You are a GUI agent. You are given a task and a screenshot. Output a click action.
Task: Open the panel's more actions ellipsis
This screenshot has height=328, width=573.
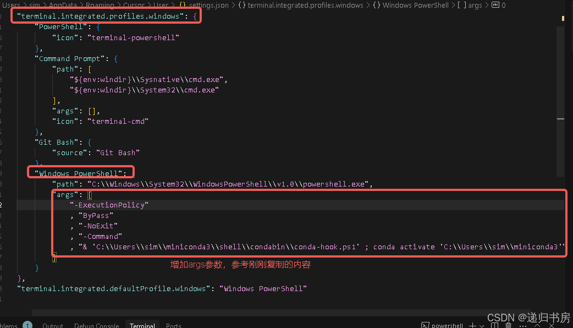pos(523,325)
